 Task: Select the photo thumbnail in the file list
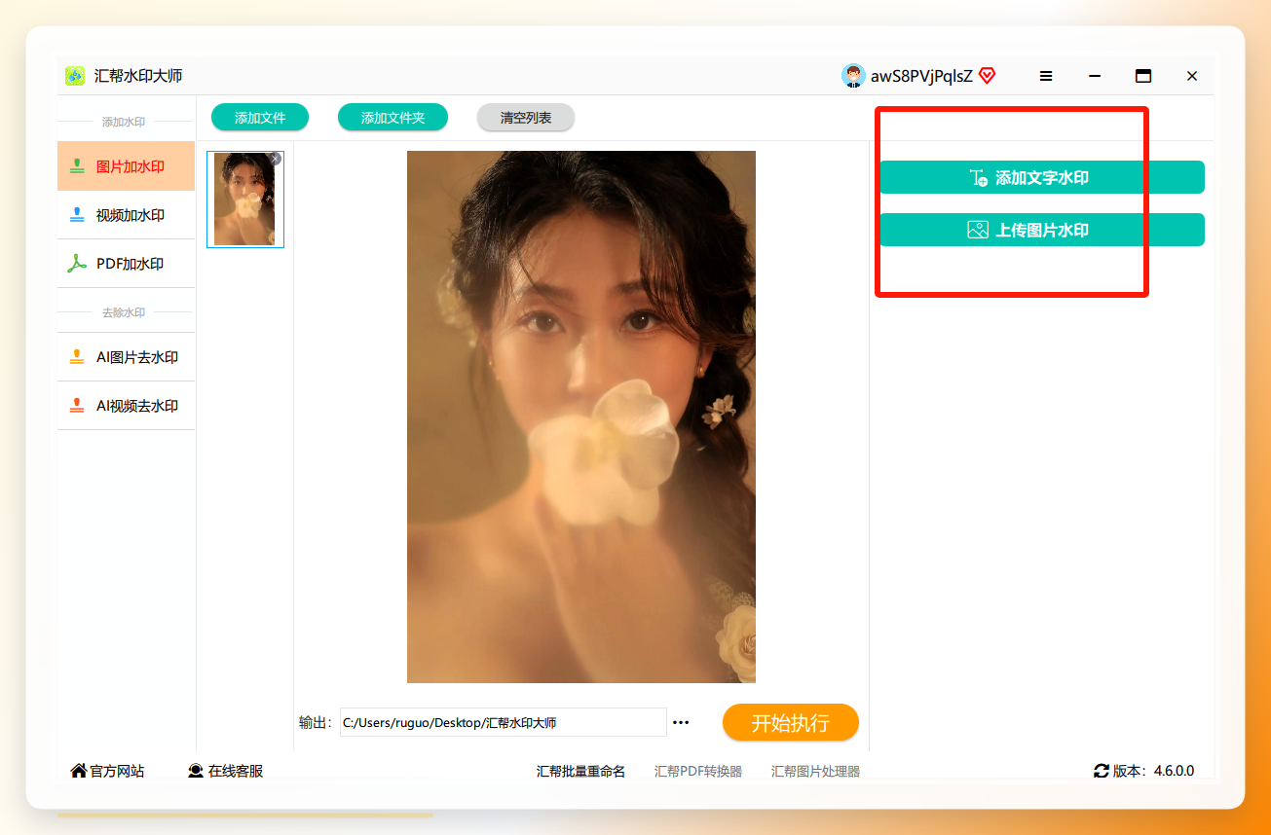[244, 200]
